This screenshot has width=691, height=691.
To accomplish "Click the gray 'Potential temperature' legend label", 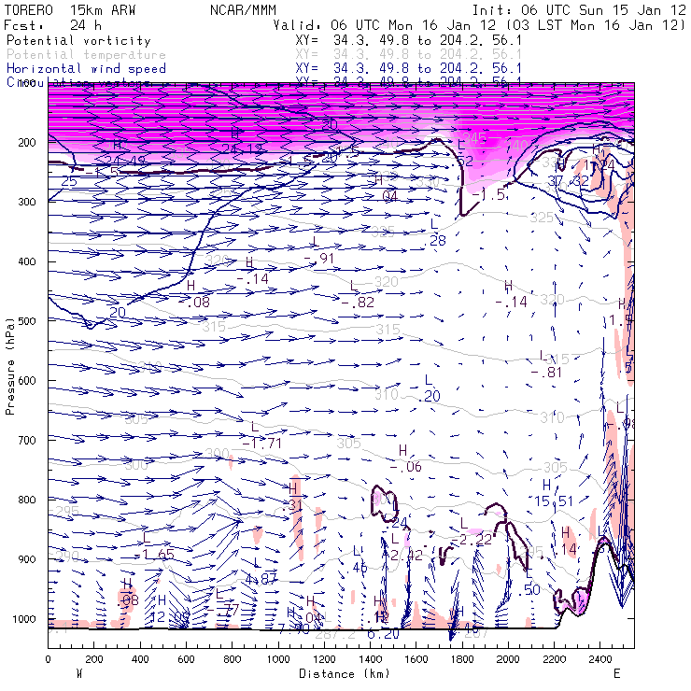I will pyautogui.click(x=86, y=55).
